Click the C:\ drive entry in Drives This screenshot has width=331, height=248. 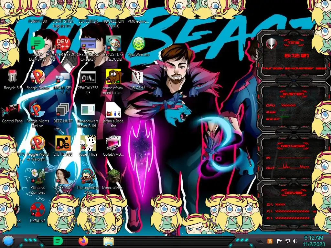276,204
